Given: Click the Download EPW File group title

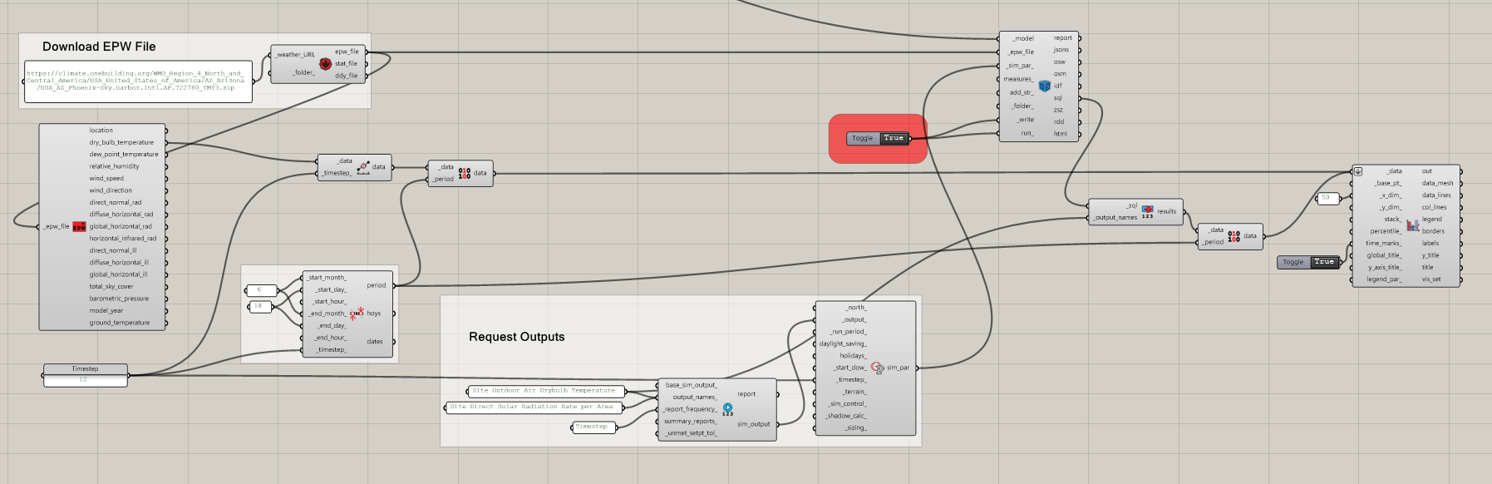Looking at the screenshot, I should point(99,47).
